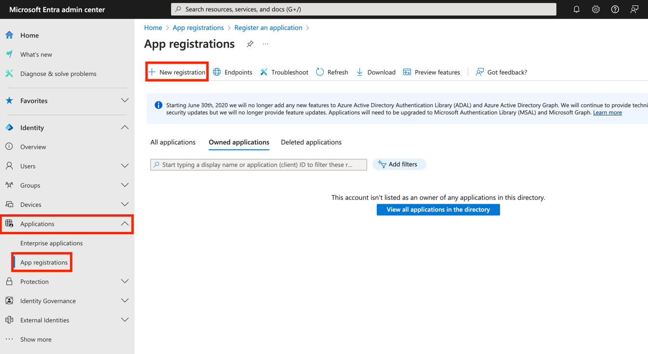Collapse the Identity section chevron
Screen dimensions: 648x354
(x=125, y=128)
